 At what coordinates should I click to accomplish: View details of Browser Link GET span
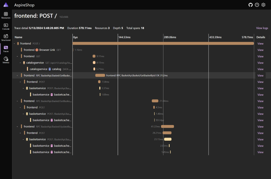click(260, 50)
